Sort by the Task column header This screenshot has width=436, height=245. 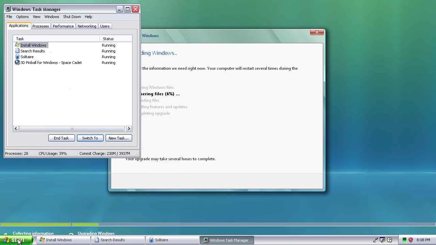[57, 39]
